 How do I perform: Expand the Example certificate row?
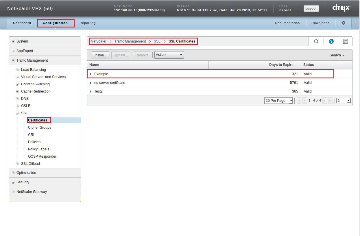91,74
